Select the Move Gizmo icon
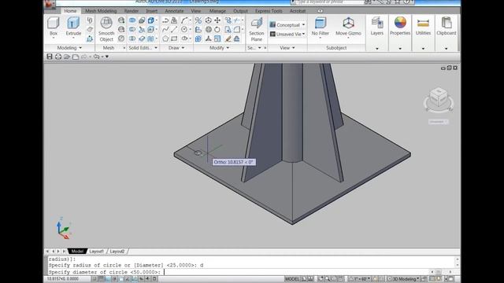The width and height of the screenshot is (504, 283). click(x=348, y=23)
